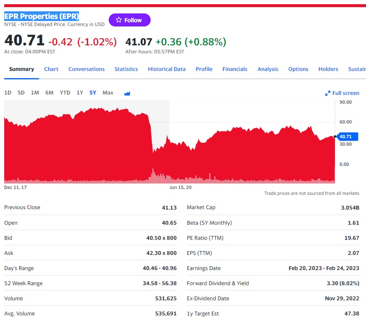Open the Financials tab
The height and width of the screenshot is (328, 366).
click(235, 69)
